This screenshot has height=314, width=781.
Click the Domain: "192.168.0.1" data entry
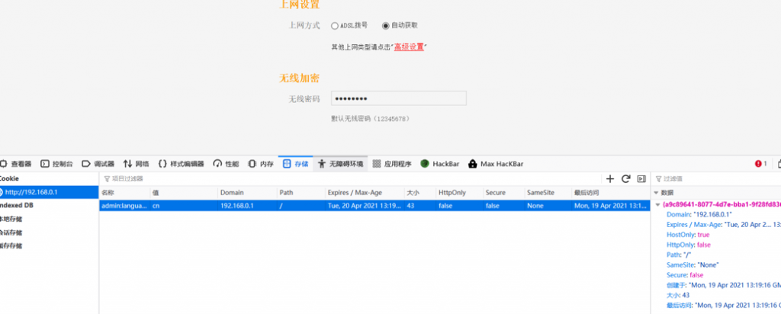point(699,214)
